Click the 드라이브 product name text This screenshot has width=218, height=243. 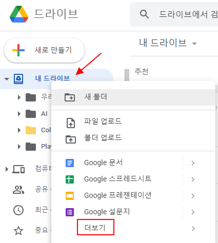pos(56,14)
